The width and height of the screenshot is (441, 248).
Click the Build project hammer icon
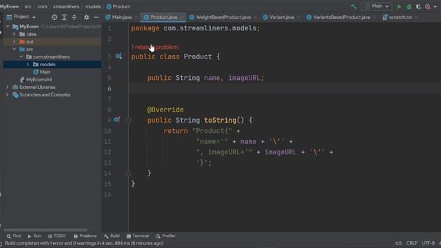click(x=353, y=6)
